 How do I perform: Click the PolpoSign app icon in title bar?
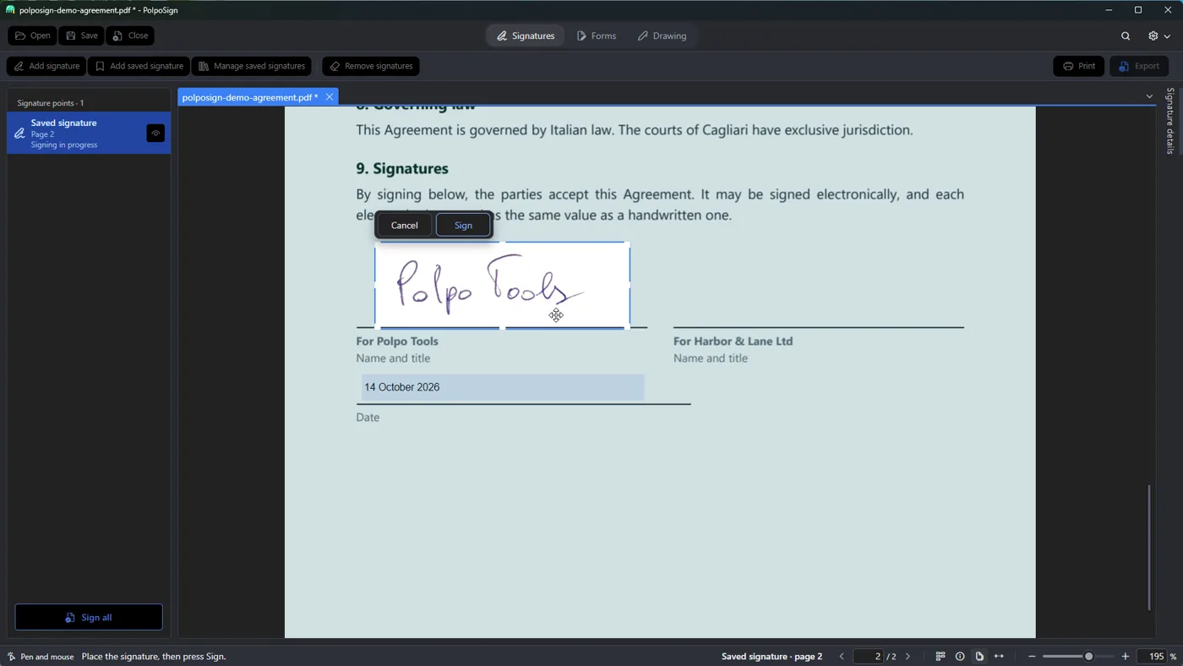coord(10,10)
